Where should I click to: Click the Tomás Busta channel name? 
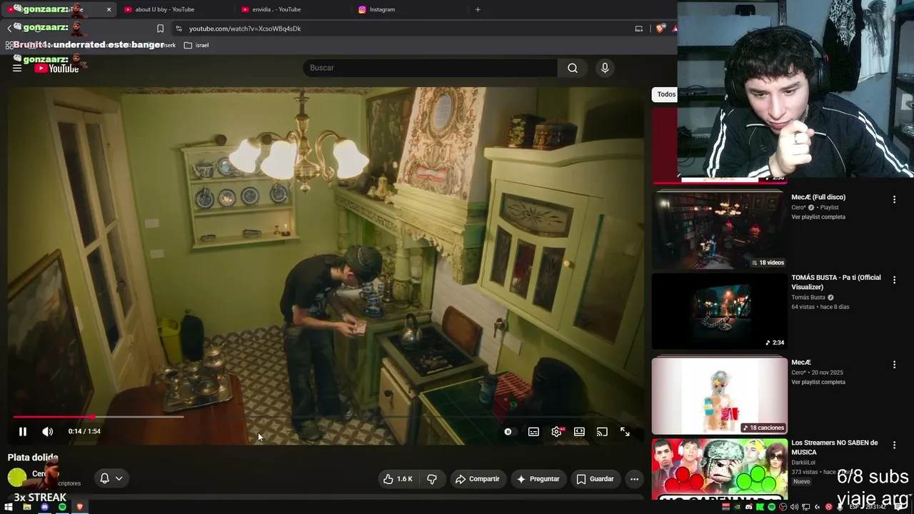tap(808, 298)
